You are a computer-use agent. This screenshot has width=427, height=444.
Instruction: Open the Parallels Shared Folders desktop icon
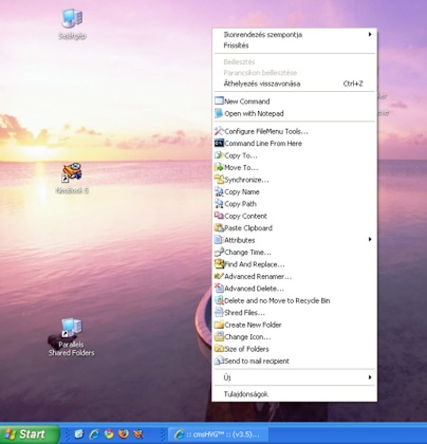pos(71,337)
